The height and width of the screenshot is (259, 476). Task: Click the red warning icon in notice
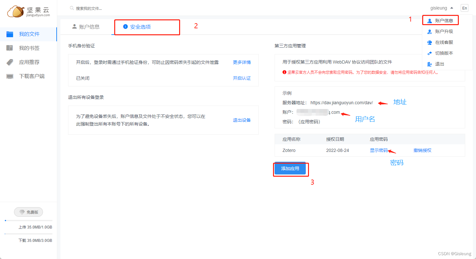284,72
